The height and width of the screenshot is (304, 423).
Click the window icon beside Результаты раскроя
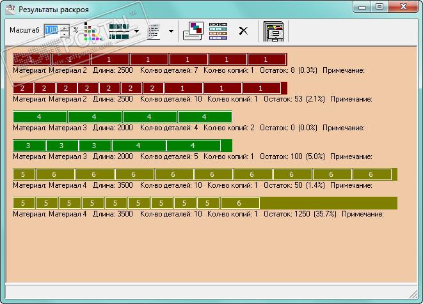10,9
